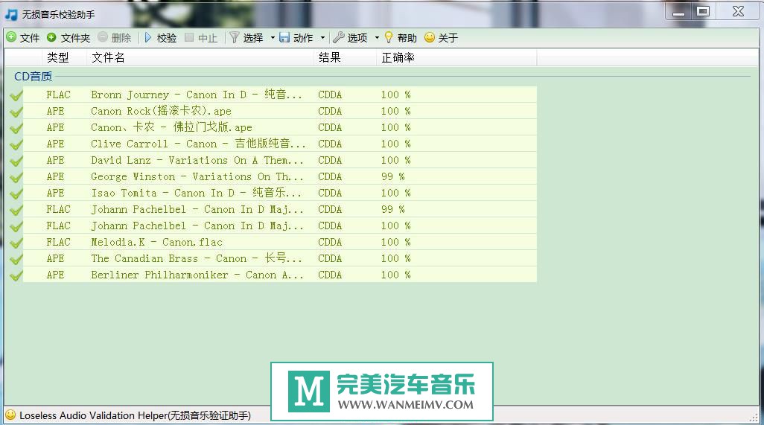The width and height of the screenshot is (764, 425).
Task: Select the George Winston - Variations file name
Action: tap(197, 176)
